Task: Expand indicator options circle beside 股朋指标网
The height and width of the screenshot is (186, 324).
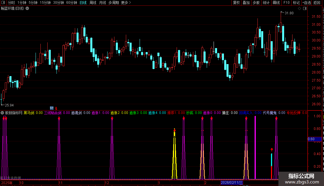Action: point(2,113)
